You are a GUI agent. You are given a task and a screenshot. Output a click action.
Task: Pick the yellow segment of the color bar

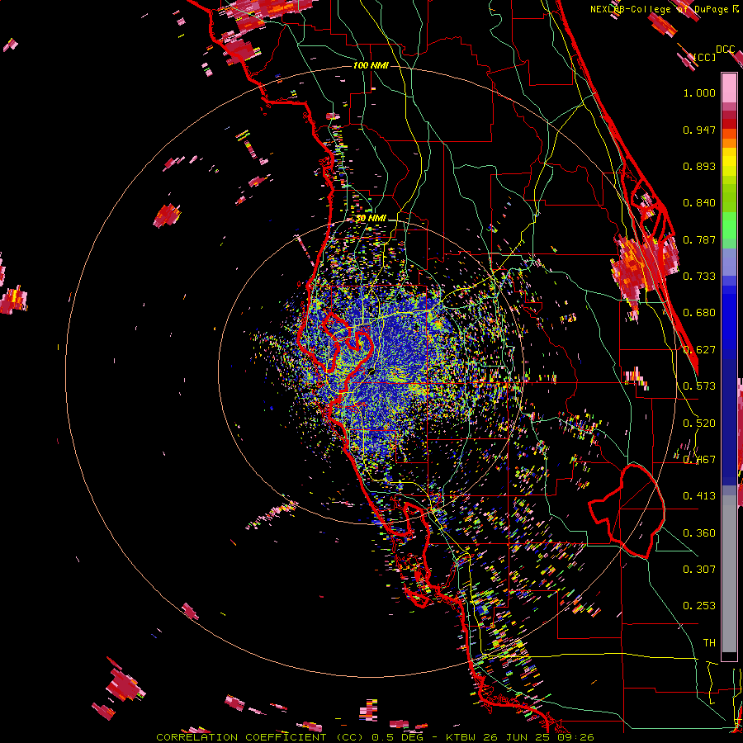pos(729,163)
